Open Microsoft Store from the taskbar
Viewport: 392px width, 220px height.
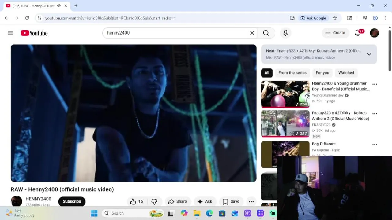tap(222, 213)
